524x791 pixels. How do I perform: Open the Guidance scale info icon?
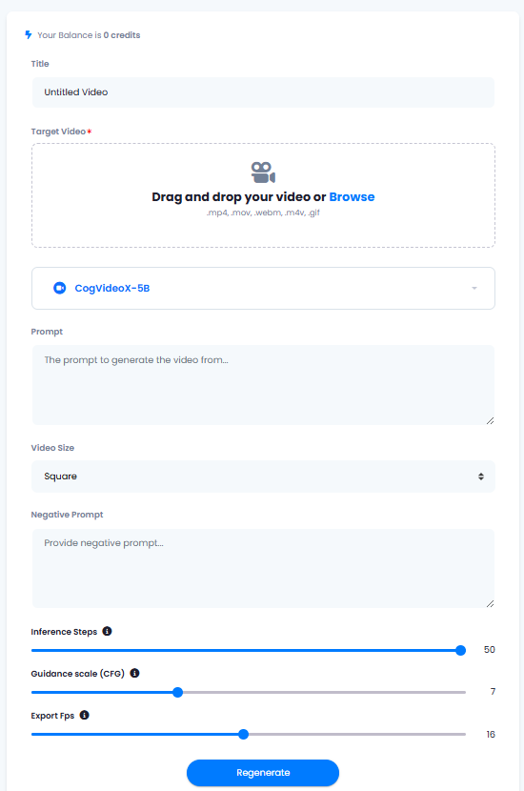tap(134, 673)
